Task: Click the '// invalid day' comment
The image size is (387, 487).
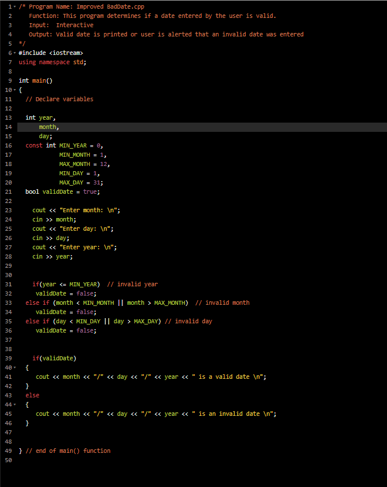Action: [x=189, y=321]
